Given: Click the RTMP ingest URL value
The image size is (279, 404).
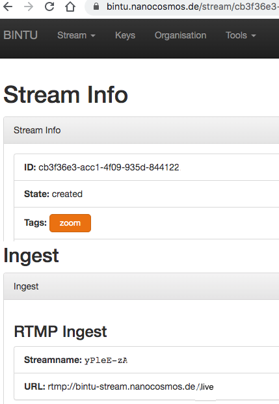Looking at the screenshot, I should [x=131, y=386].
